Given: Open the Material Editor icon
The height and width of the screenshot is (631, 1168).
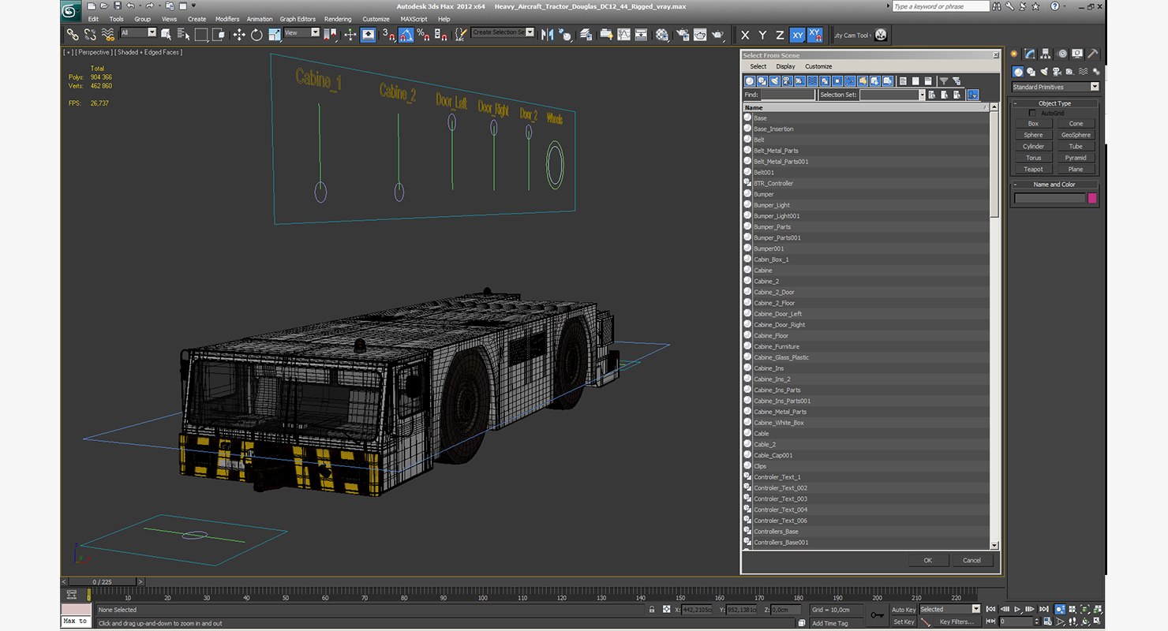Looking at the screenshot, I should tap(661, 35).
